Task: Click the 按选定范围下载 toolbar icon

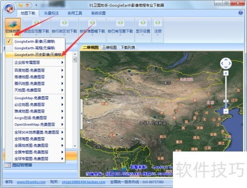Action: [37, 23]
